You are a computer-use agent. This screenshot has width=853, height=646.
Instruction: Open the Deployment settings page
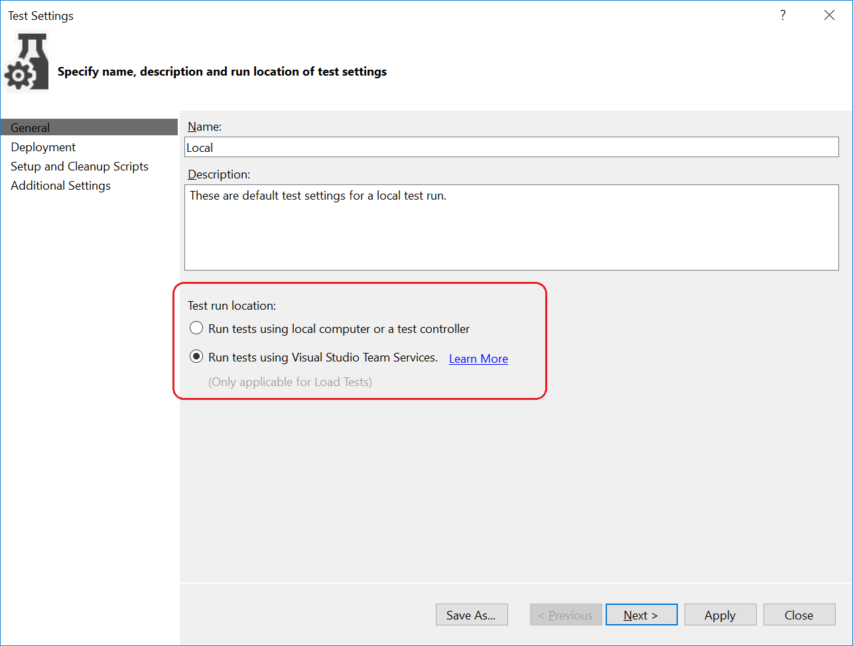[43, 147]
